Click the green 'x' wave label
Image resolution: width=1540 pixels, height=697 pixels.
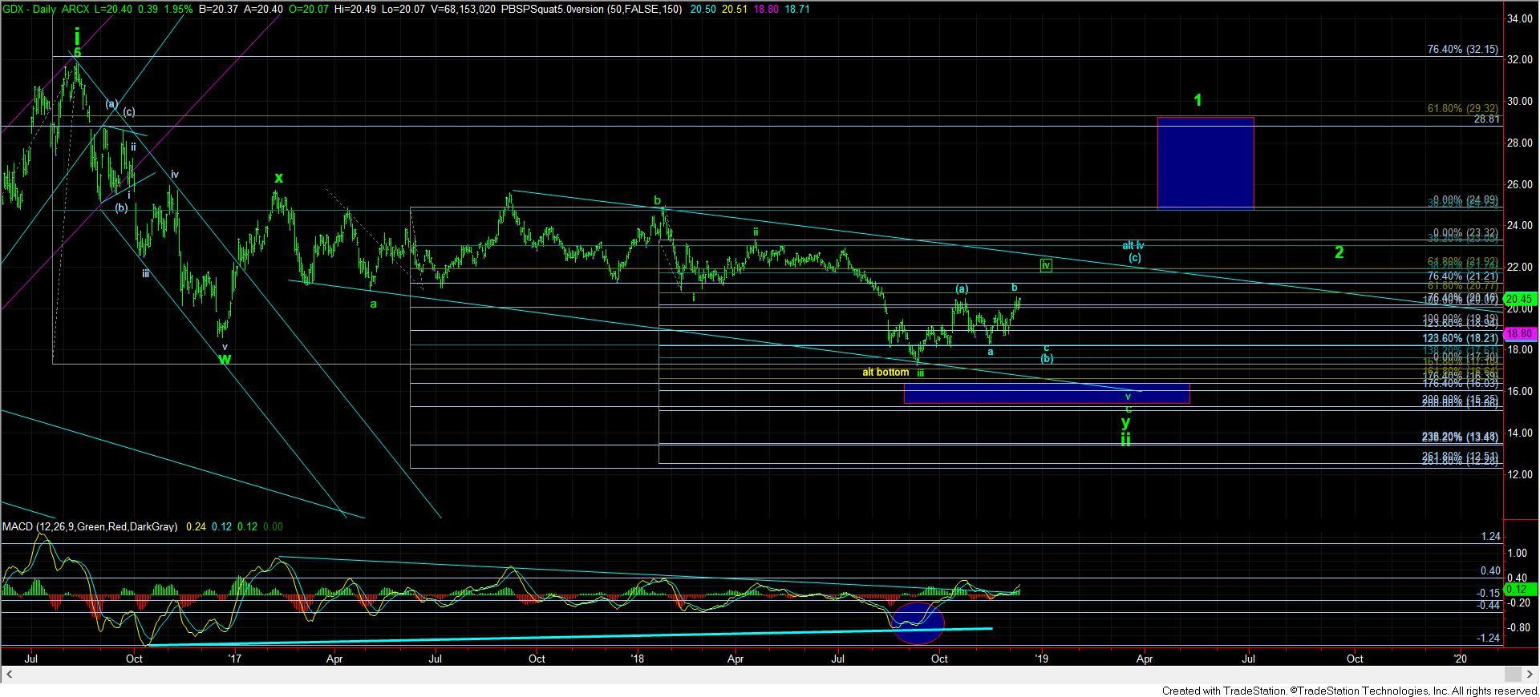(278, 178)
